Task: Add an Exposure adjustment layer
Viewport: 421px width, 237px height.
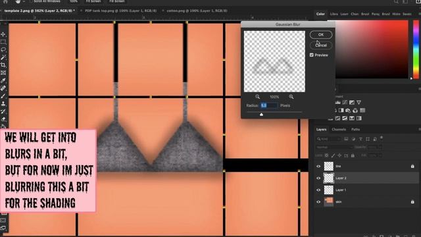Action: coord(352,103)
